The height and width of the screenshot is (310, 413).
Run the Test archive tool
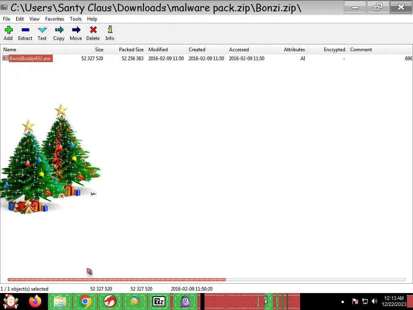(x=42, y=33)
